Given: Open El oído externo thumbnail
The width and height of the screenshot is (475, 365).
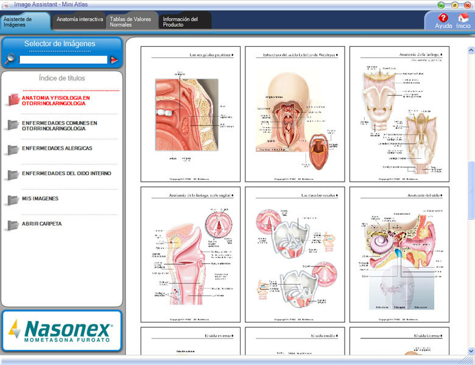Looking at the screenshot, I should click(191, 341).
